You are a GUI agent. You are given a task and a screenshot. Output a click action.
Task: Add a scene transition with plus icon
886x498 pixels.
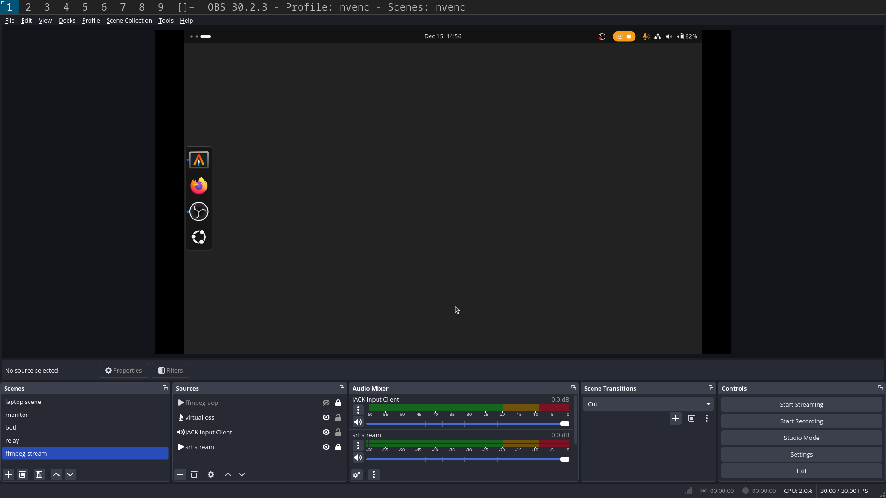click(675, 418)
